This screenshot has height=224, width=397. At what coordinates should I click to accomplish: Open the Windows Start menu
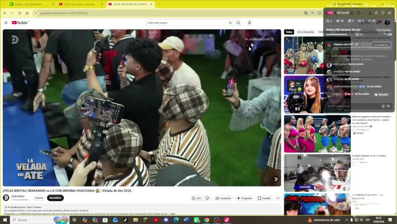click(5, 220)
